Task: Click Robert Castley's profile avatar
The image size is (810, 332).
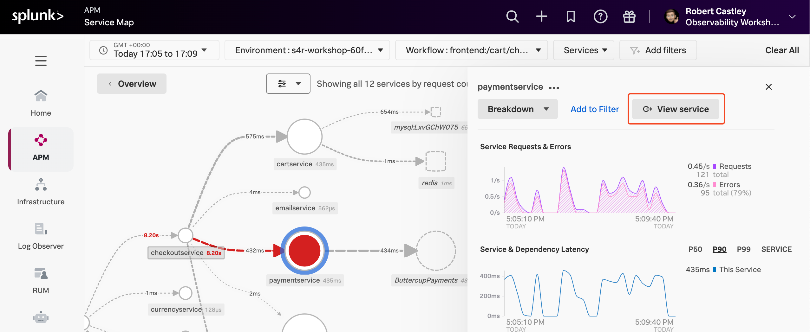Action: [672, 16]
